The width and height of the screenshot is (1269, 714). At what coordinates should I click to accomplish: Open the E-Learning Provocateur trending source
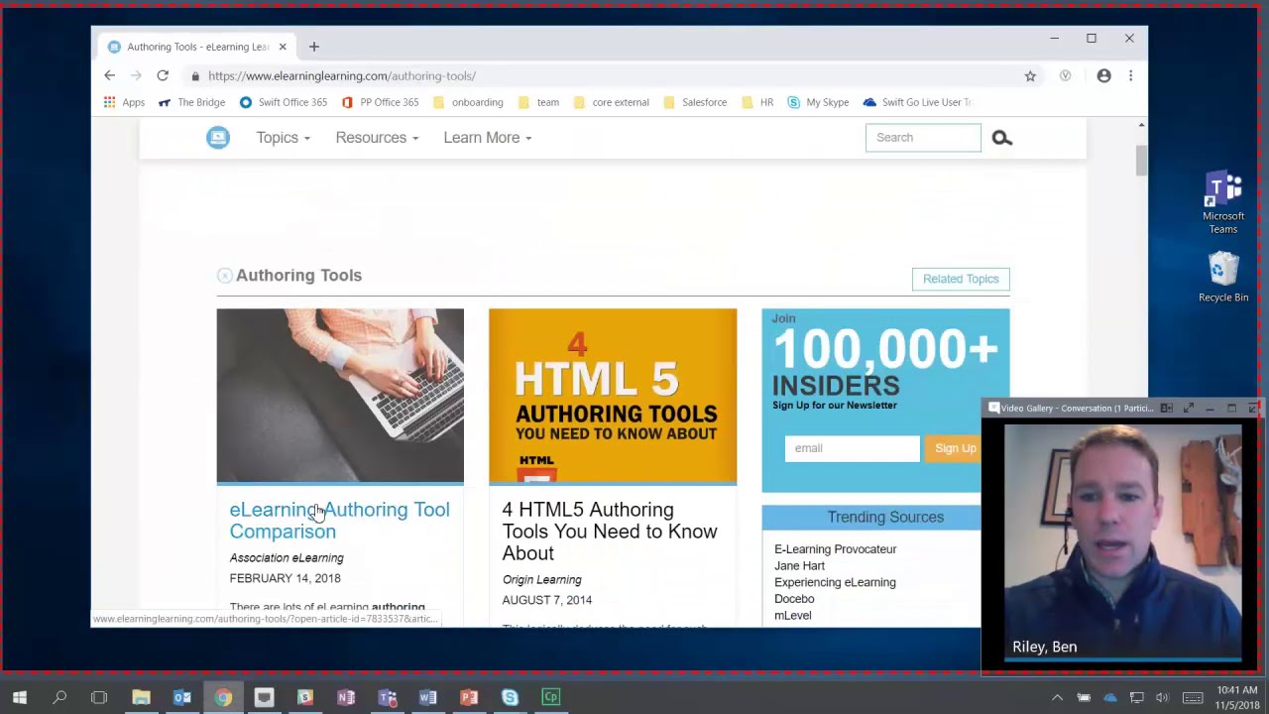point(835,549)
